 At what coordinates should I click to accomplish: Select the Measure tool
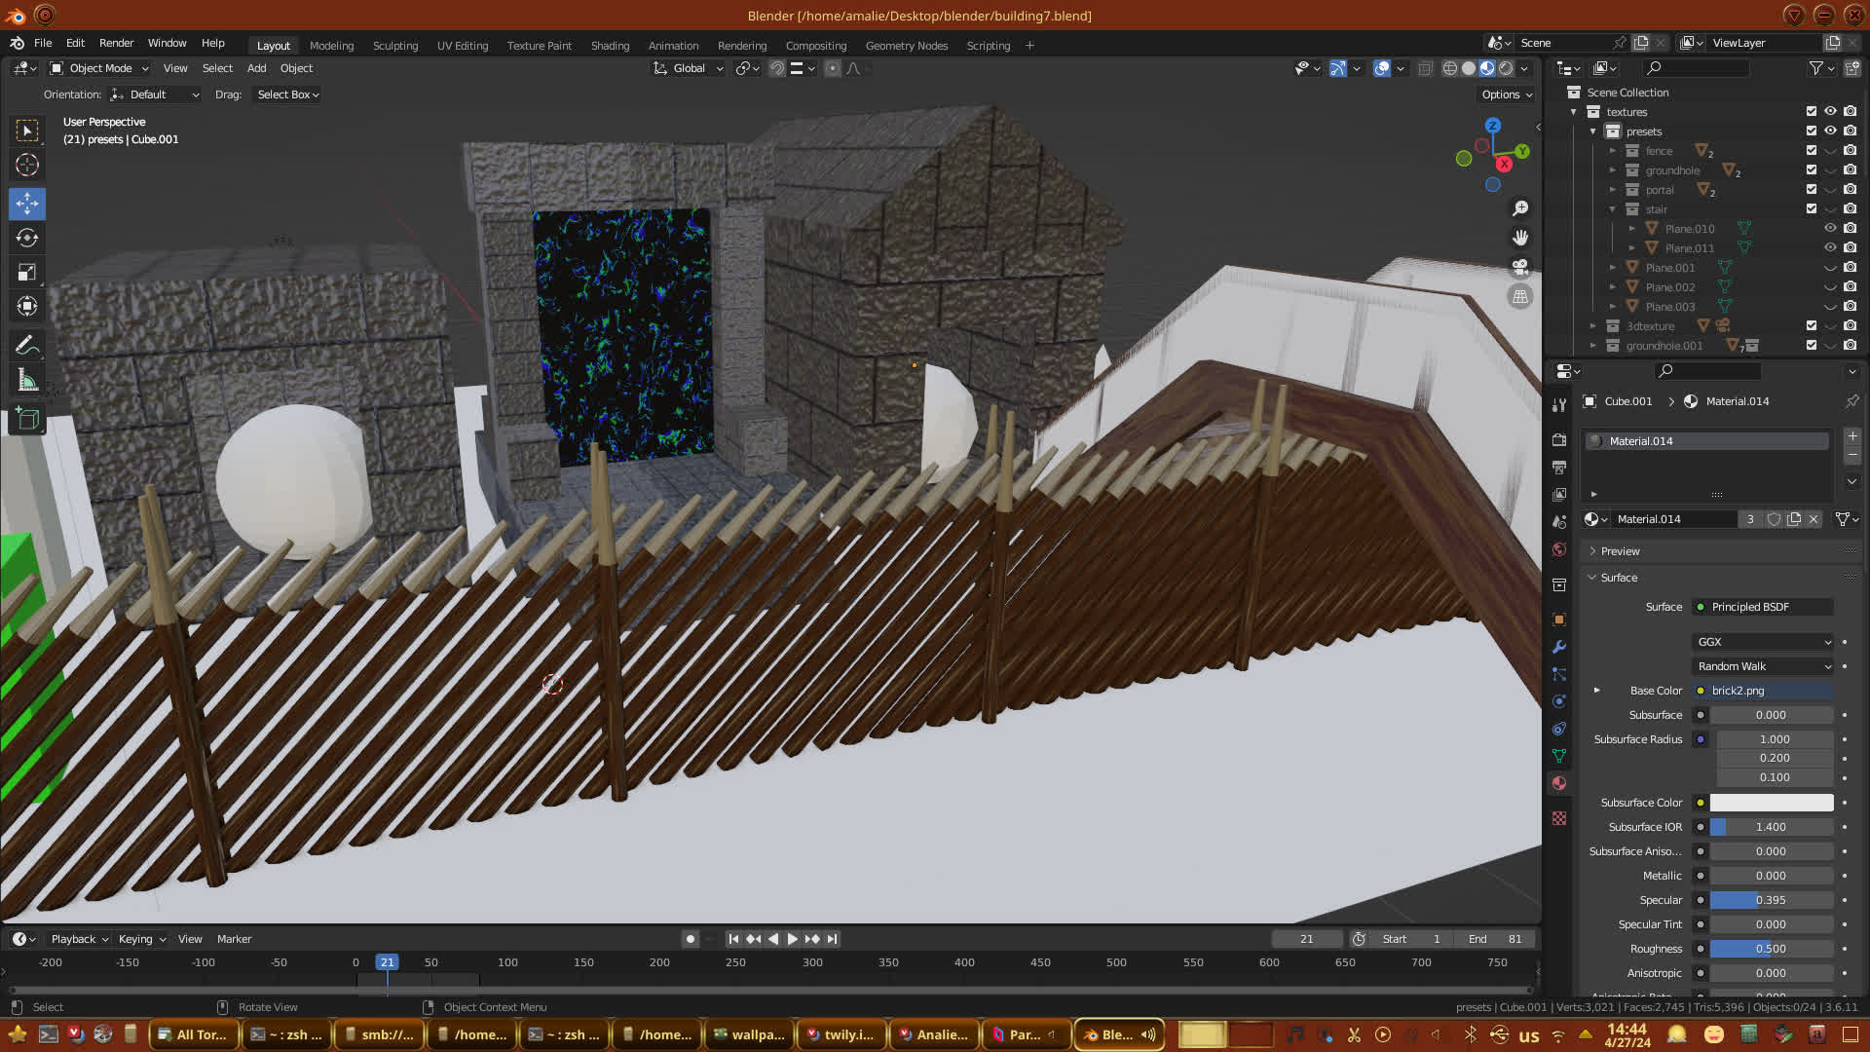coord(27,381)
